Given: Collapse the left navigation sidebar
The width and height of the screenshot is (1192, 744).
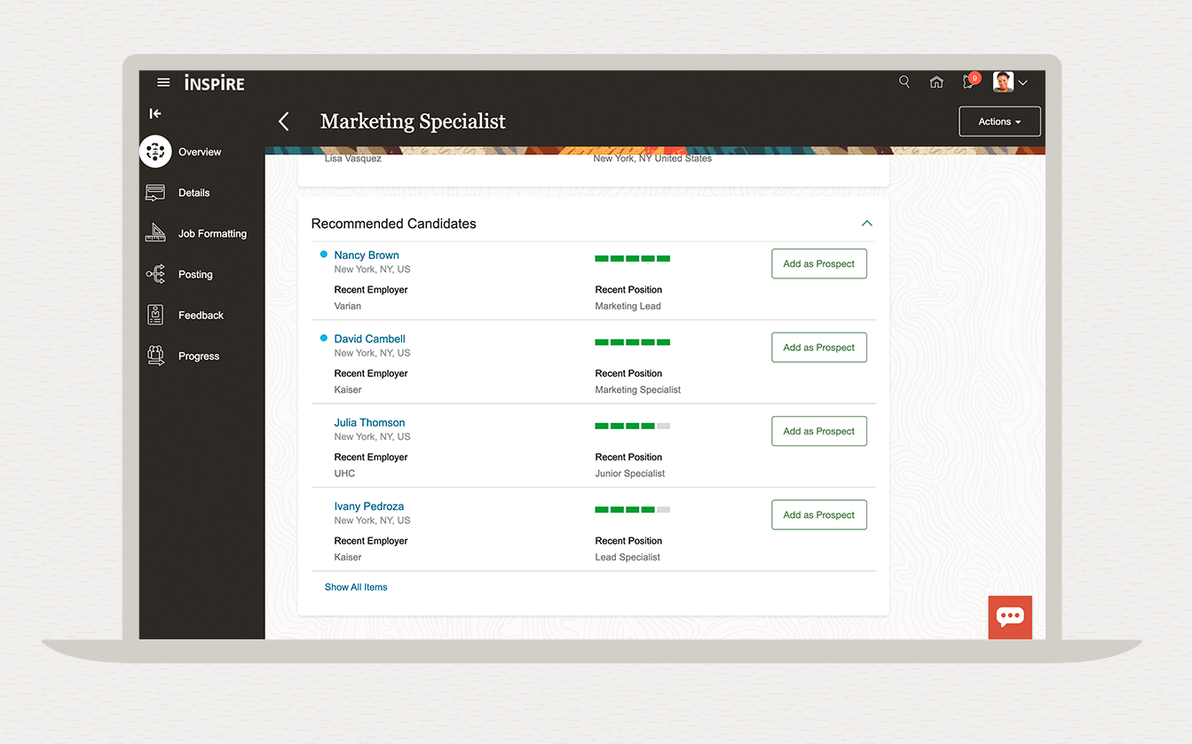Looking at the screenshot, I should pyautogui.click(x=155, y=114).
